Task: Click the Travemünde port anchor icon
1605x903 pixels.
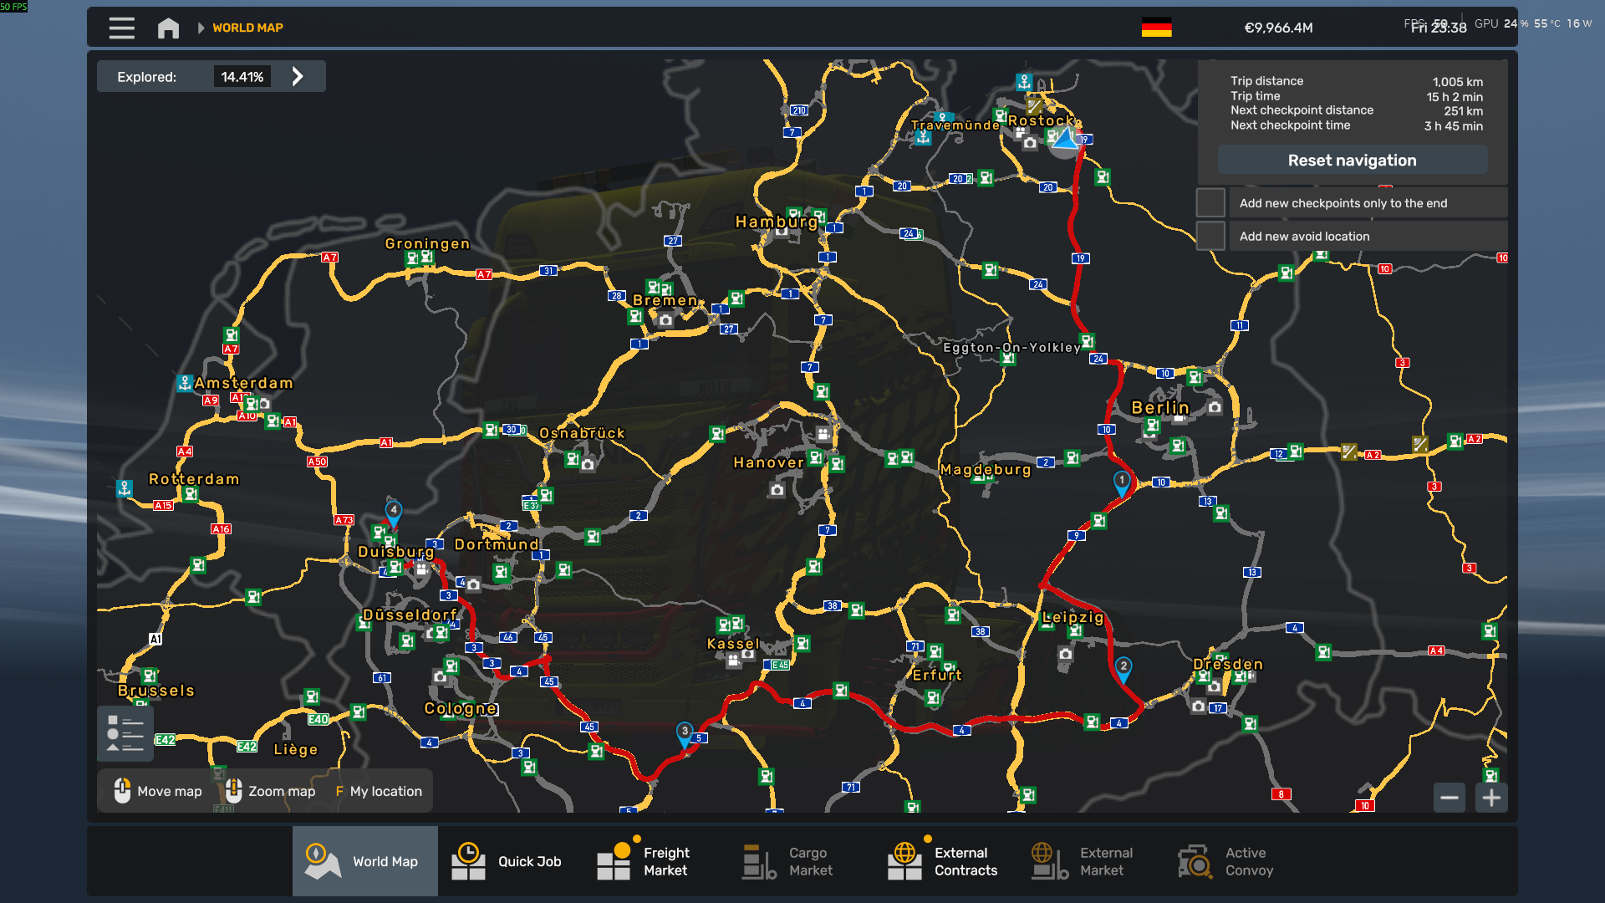Action: pyautogui.click(x=923, y=137)
